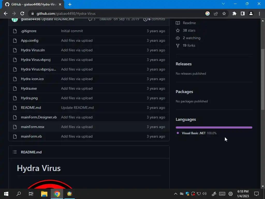This screenshot has width=265, height=199.
Task: Click the README.md header title
Action: click(31, 152)
